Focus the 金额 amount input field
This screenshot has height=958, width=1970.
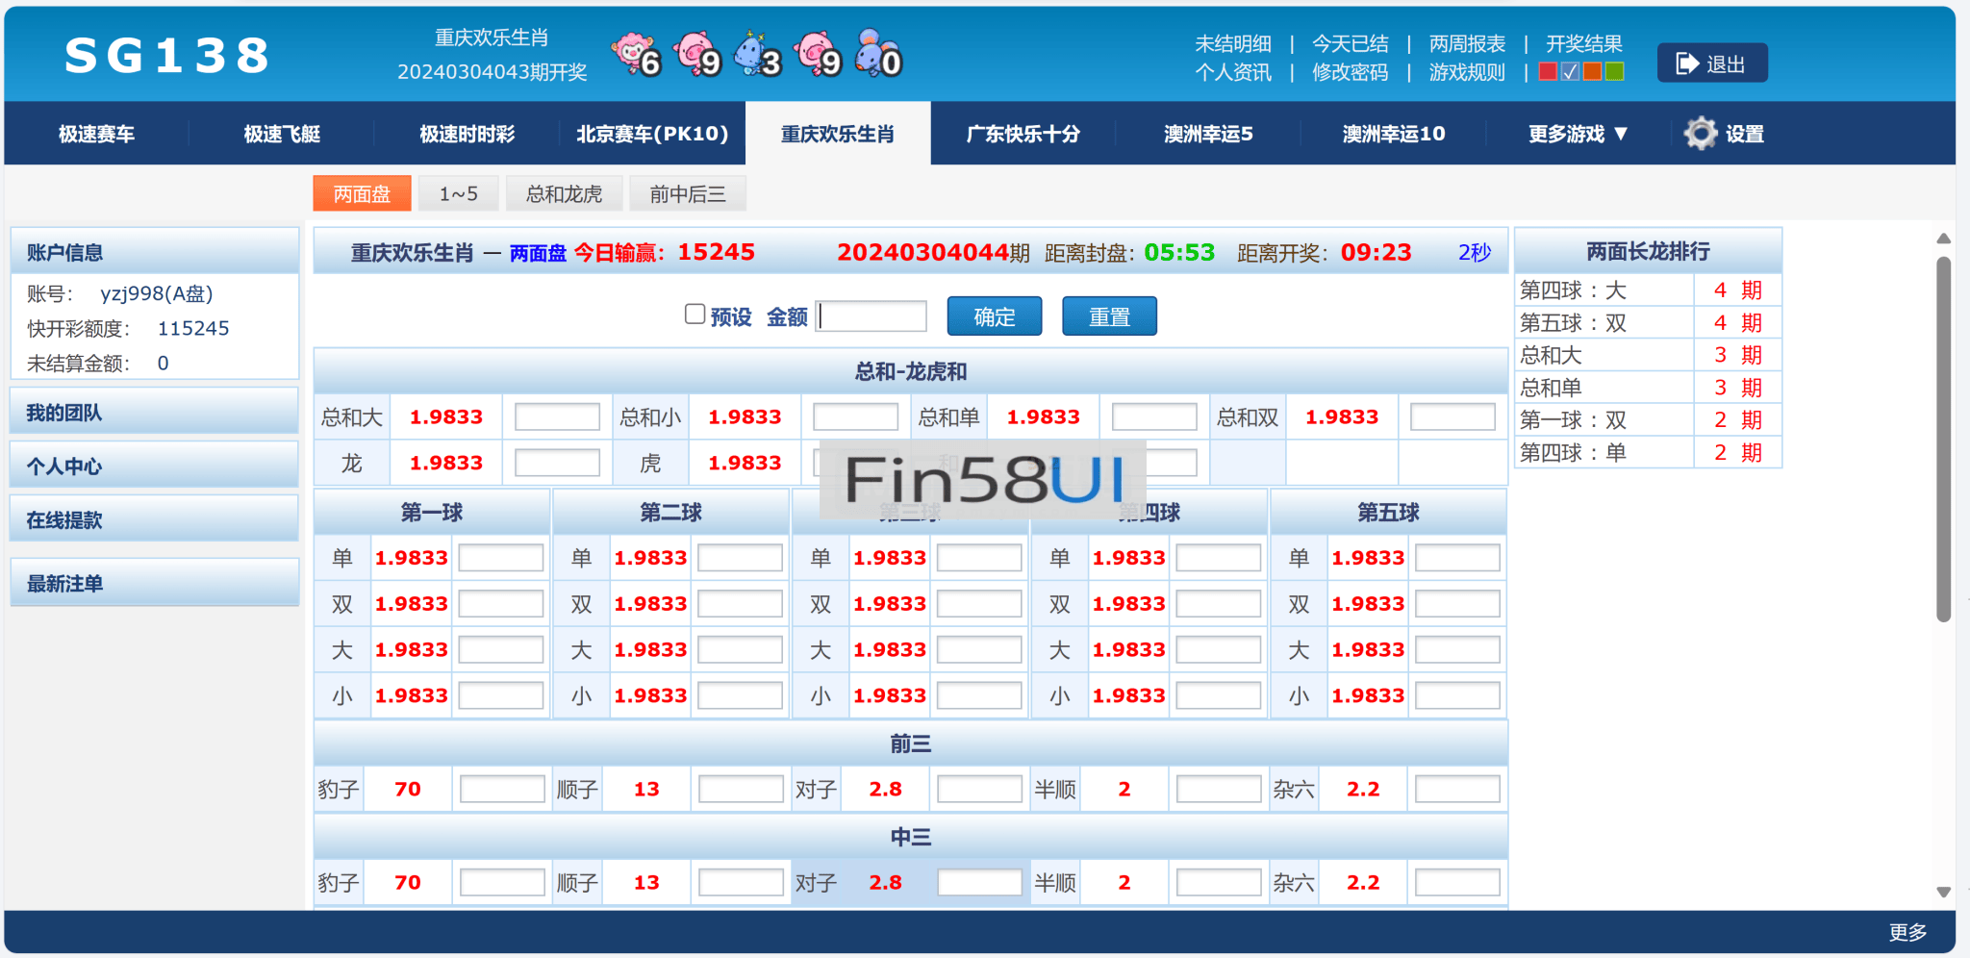(872, 316)
